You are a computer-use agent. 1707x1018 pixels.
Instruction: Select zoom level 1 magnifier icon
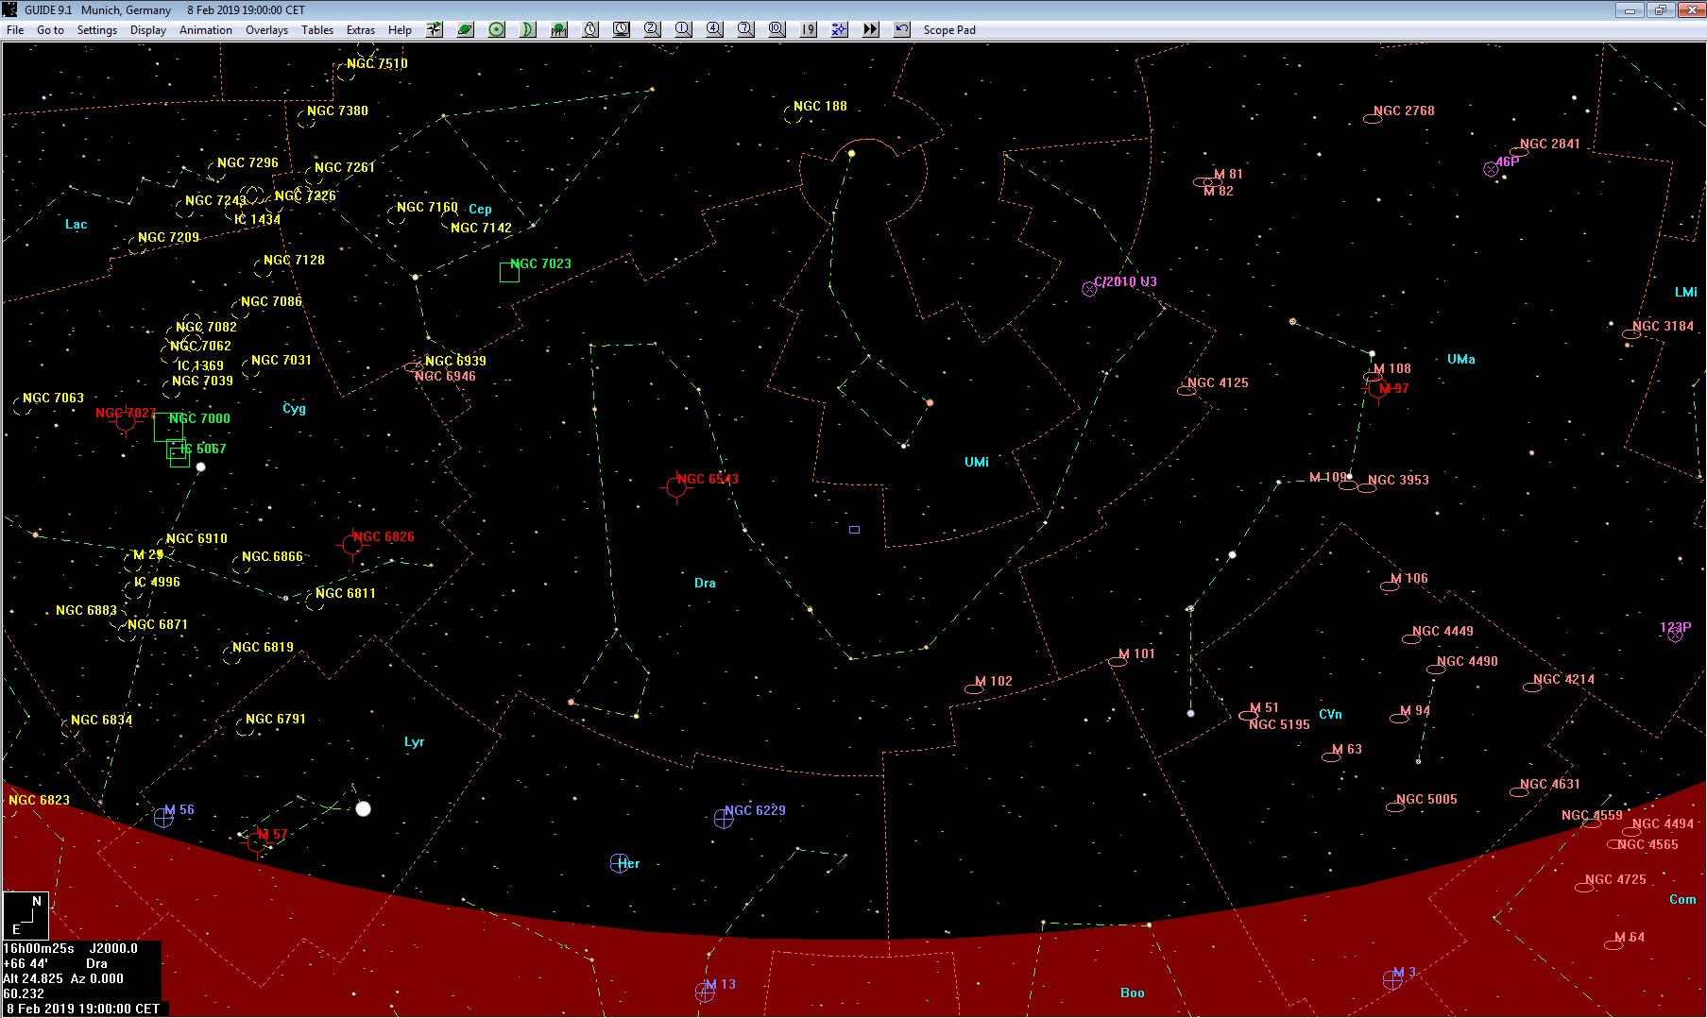684,29
